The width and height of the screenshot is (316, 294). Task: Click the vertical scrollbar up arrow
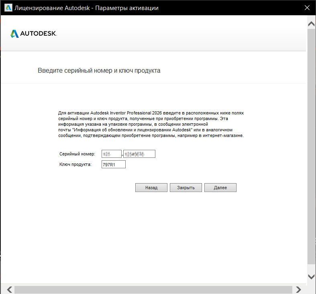click(x=311, y=24)
